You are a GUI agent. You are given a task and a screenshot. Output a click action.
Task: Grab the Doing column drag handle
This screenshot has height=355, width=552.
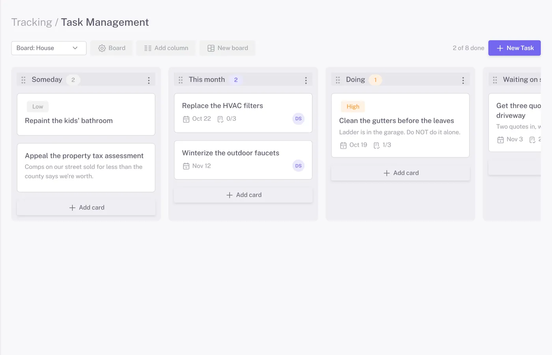[338, 80]
